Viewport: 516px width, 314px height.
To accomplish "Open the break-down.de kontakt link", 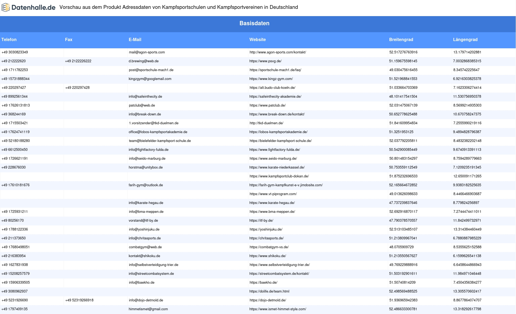I will click(277, 114).
